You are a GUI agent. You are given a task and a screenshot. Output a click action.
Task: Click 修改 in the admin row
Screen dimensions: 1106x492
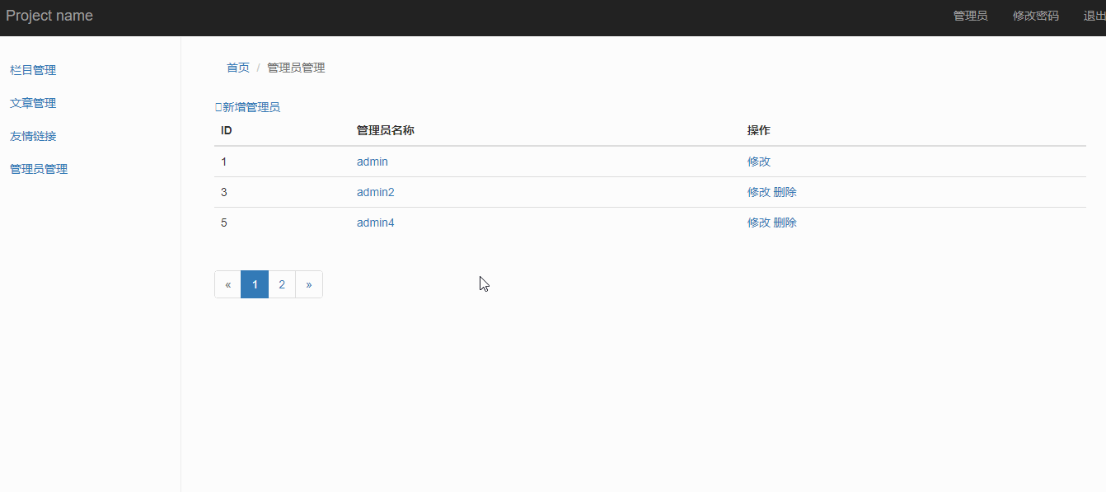point(759,162)
